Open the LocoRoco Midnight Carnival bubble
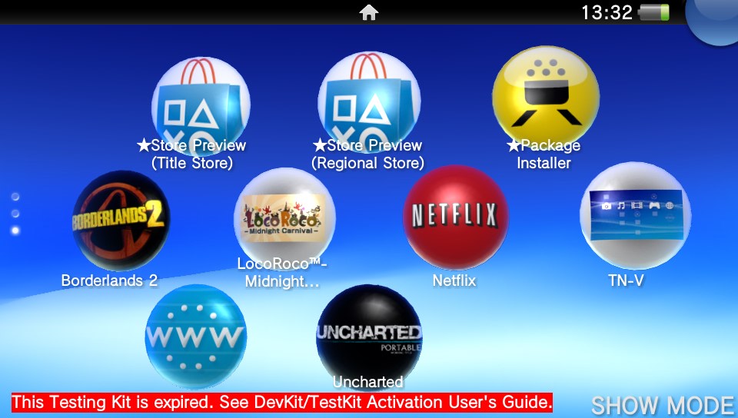738x418 pixels. [x=284, y=219]
